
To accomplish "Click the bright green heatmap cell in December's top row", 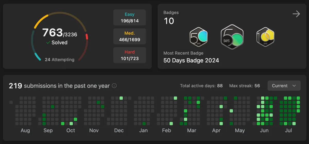I will [x=121, y=98].
